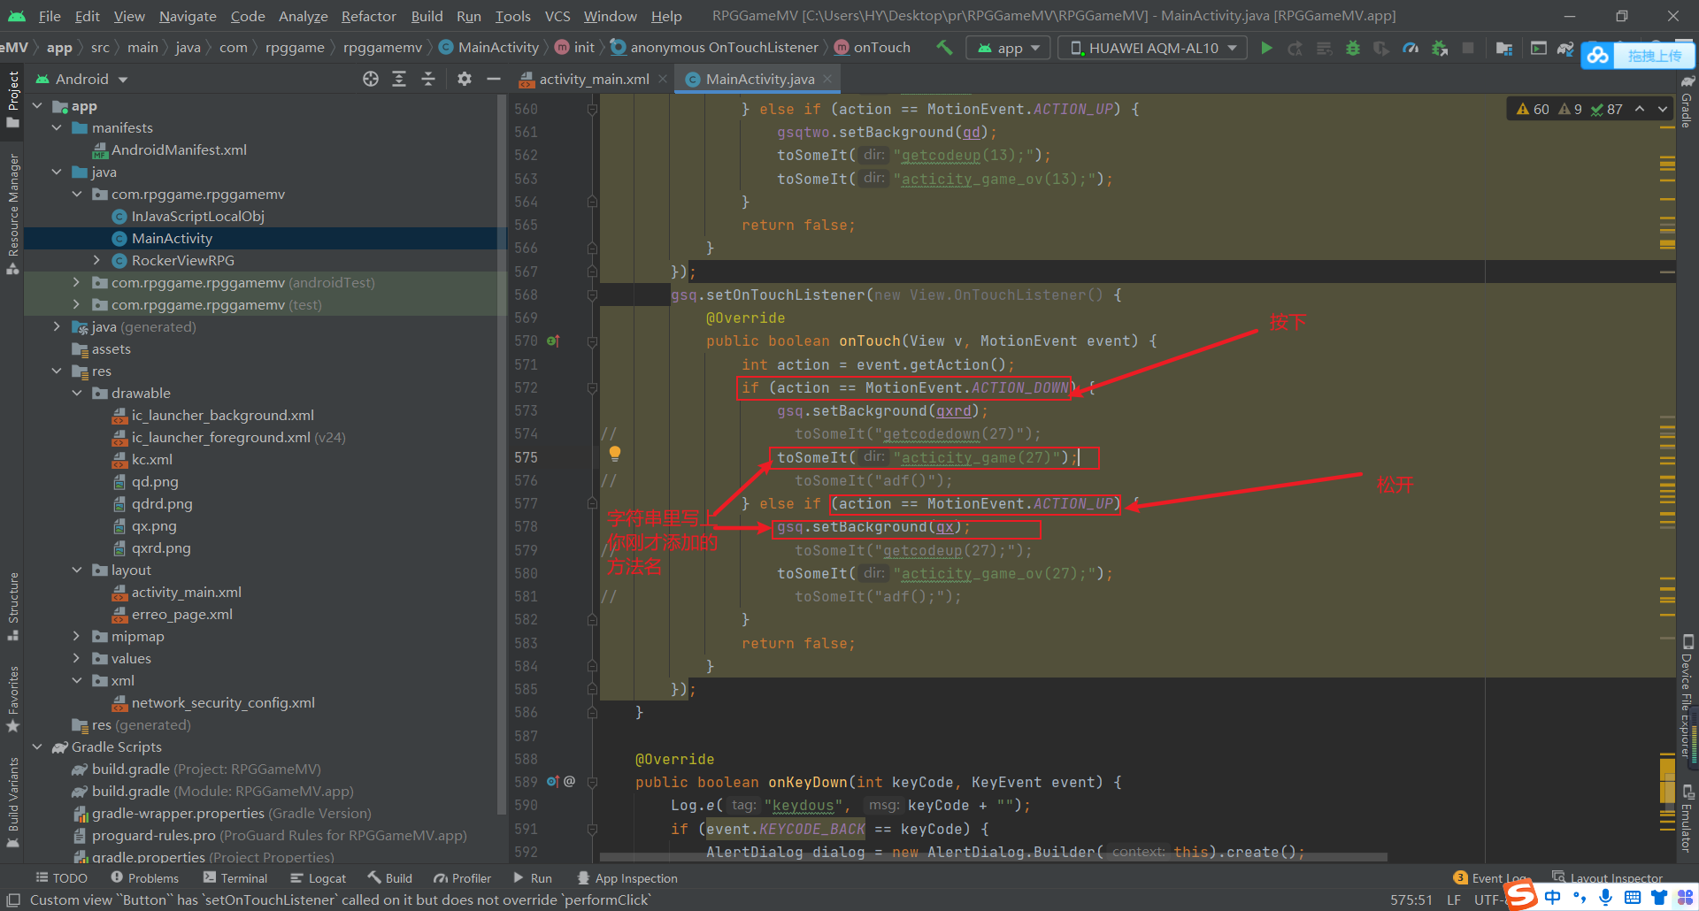Expand the values folder
Viewport: 1699px width, 911px height.
[77, 659]
